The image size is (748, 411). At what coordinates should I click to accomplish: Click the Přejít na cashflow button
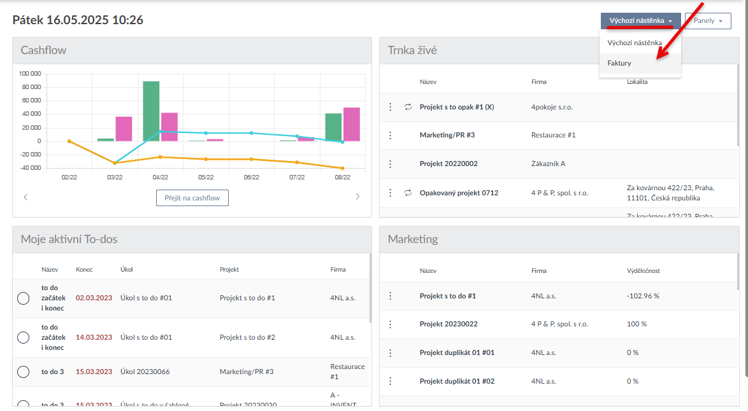coord(192,198)
